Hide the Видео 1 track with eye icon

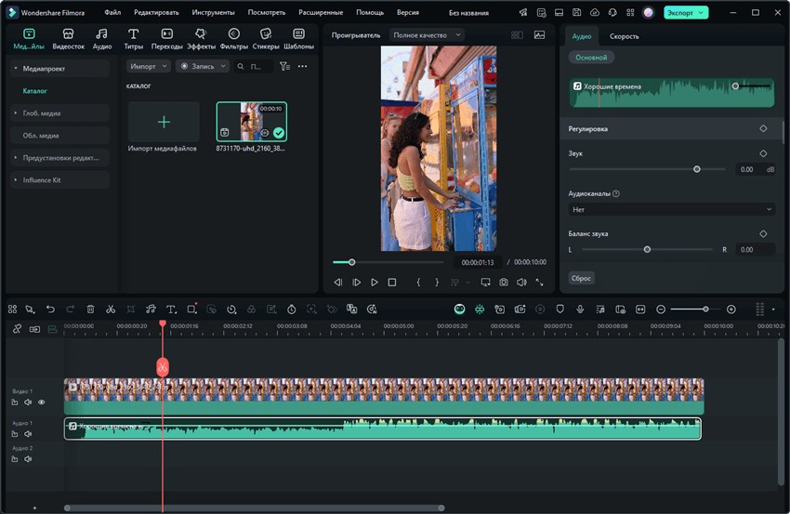pos(42,402)
